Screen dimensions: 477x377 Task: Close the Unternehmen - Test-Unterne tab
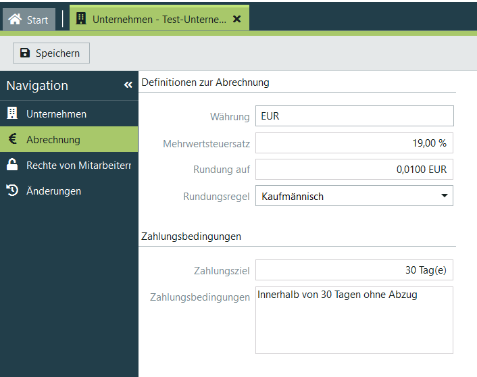pyautogui.click(x=236, y=19)
